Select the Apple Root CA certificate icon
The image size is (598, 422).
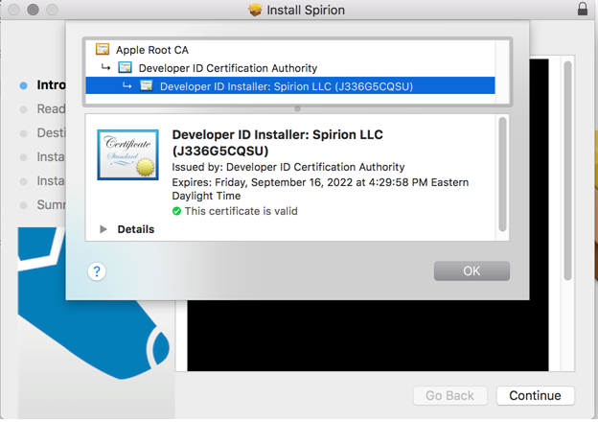coord(103,49)
